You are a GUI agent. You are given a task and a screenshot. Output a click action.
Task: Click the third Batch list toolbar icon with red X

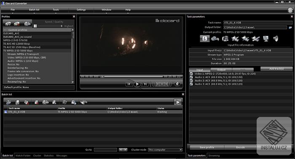(x=27, y=102)
